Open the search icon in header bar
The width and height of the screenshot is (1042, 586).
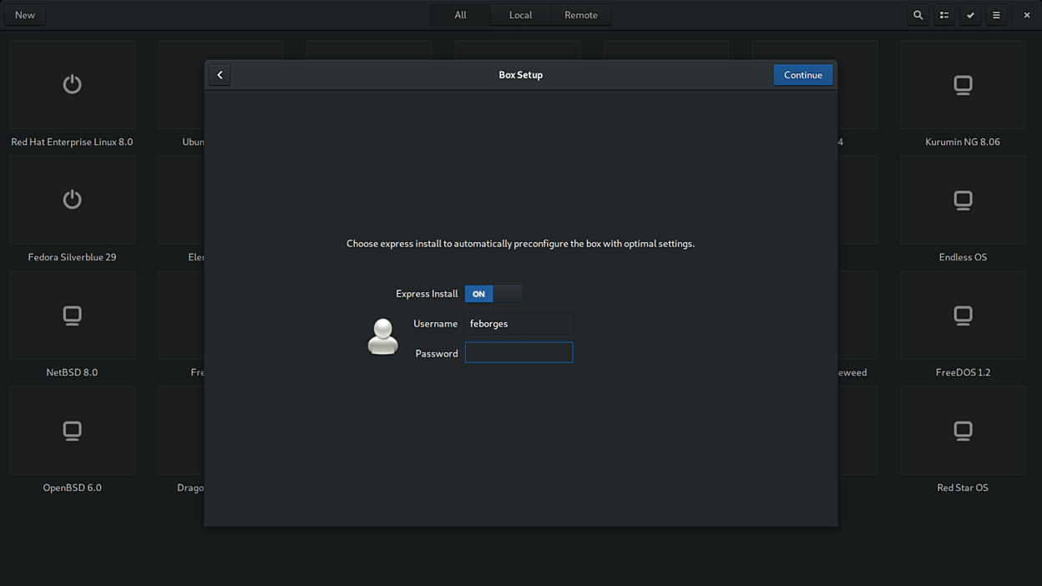pyautogui.click(x=918, y=15)
